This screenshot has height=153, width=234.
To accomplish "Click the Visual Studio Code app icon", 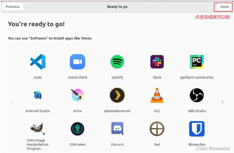I will 38,62.
